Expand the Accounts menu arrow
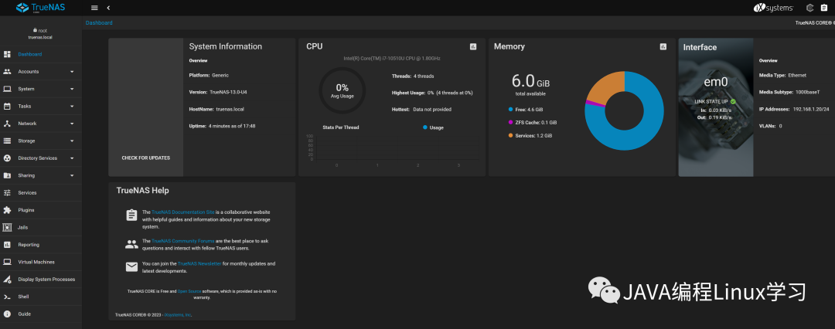This screenshot has width=835, height=329. (x=72, y=72)
